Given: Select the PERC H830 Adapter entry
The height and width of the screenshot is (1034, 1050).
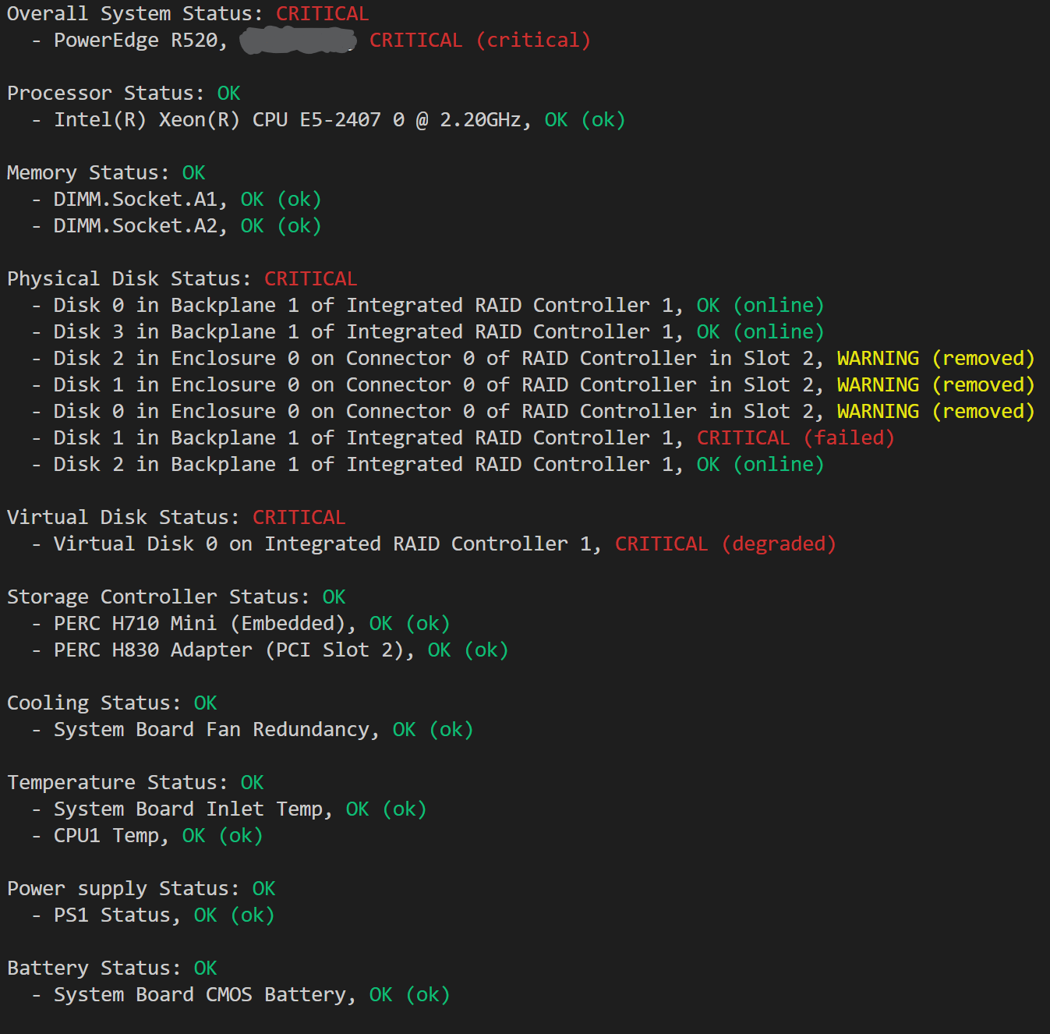Looking at the screenshot, I should 281,650.
